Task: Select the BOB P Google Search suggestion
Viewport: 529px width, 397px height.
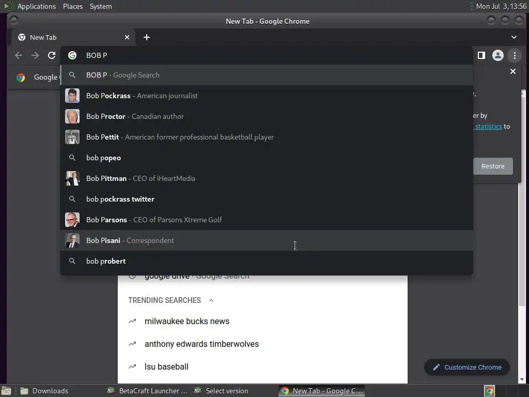Action: click(x=267, y=75)
